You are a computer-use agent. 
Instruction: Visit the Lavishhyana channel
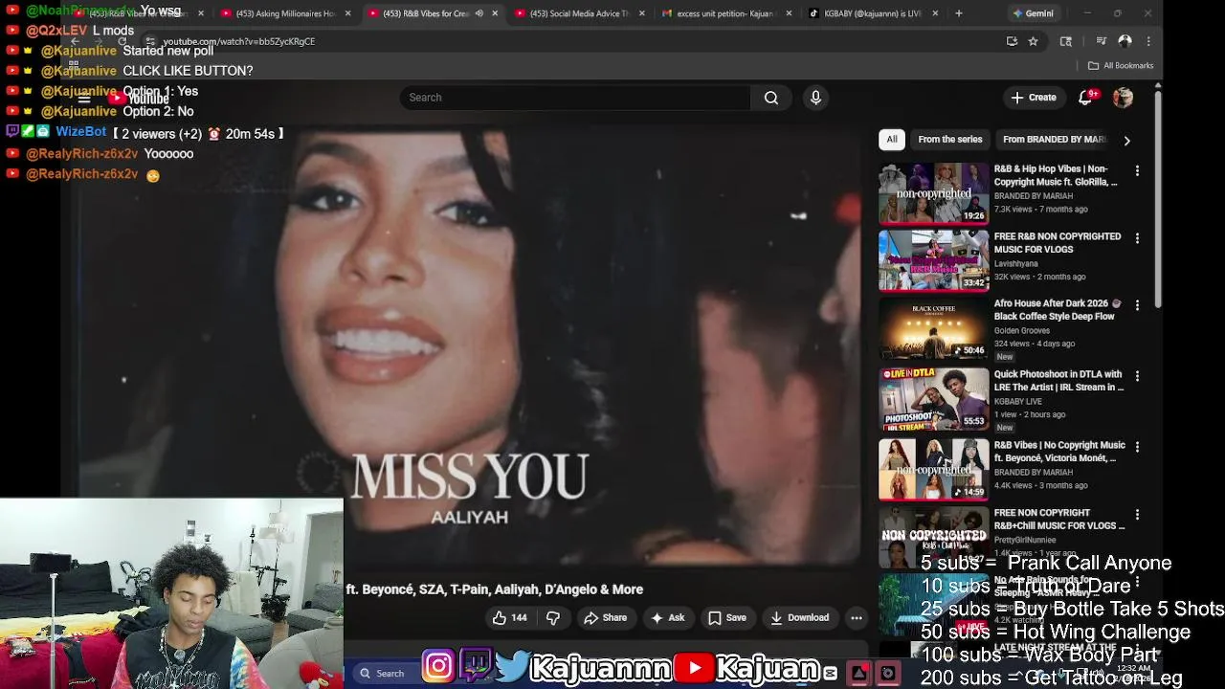pyautogui.click(x=1016, y=263)
